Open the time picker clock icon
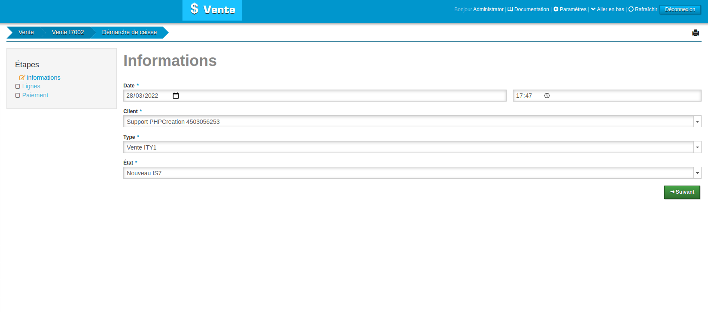The width and height of the screenshot is (708, 312). 547,96
